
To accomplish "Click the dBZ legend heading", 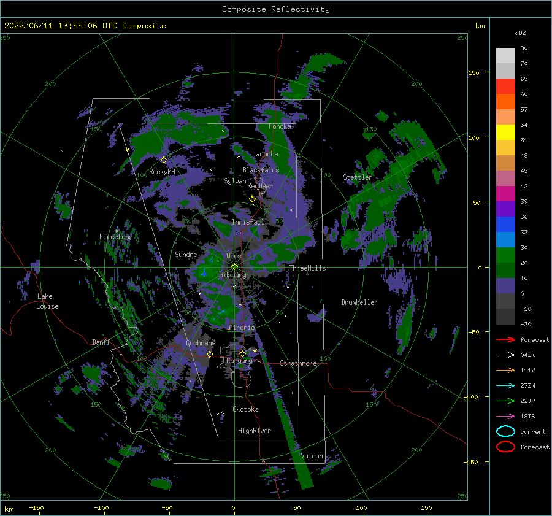I will coord(520,33).
